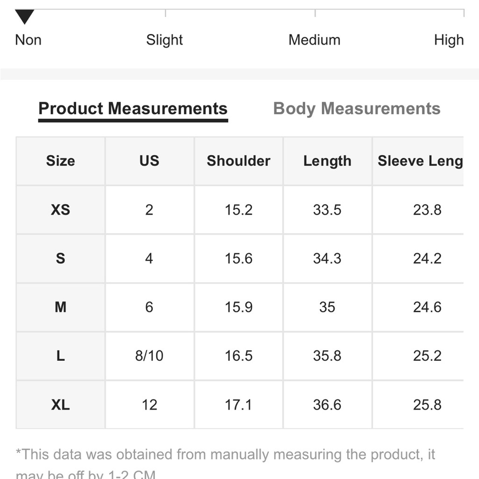Click the manual measurement disclaimer text
This screenshot has height=479, width=479.
click(x=226, y=464)
